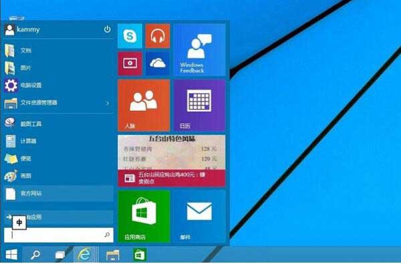Click the kammy user account
The height and width of the screenshot is (264, 401).
(x=23, y=29)
